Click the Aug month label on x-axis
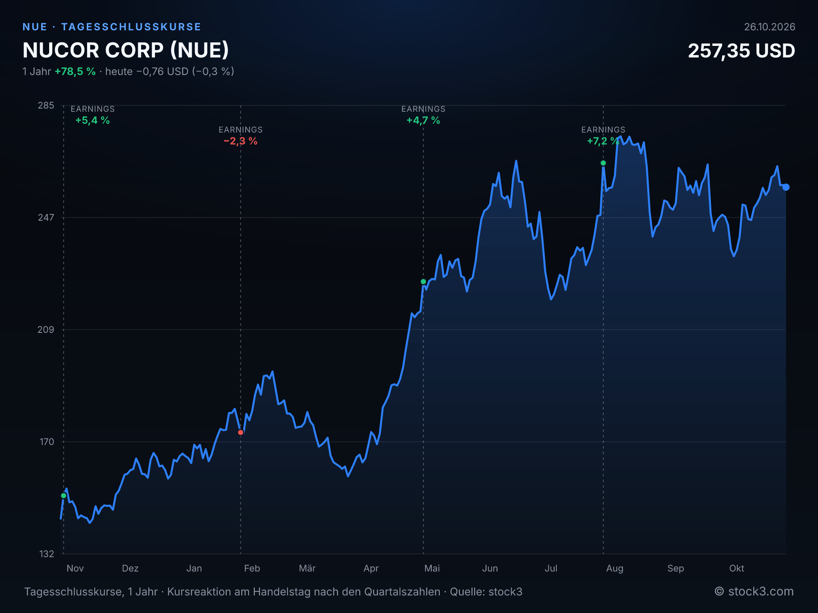Screen dimensions: 818x613 [615, 568]
